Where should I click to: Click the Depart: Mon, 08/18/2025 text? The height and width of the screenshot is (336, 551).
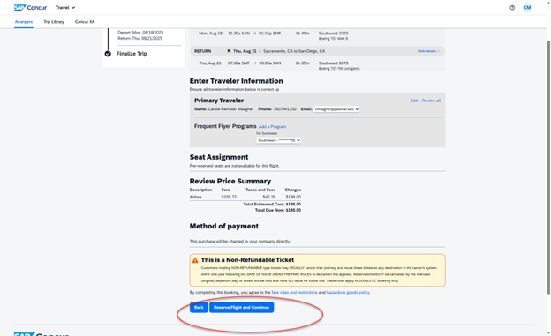click(x=140, y=33)
